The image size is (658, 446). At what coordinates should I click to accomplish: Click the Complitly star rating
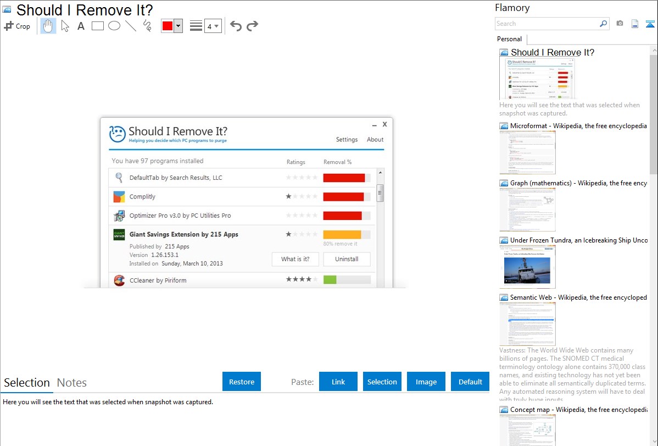point(302,196)
